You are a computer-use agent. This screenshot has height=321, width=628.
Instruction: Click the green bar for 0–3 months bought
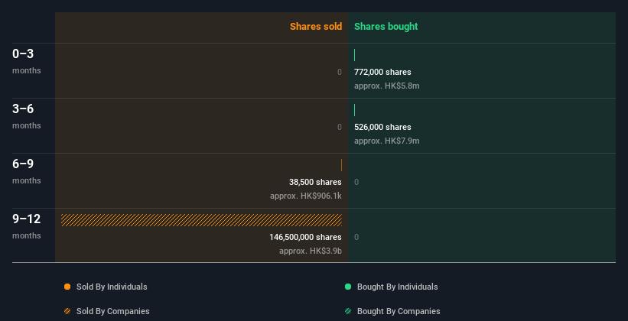(x=354, y=55)
